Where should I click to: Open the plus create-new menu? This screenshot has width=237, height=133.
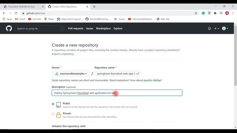[x=216, y=28]
